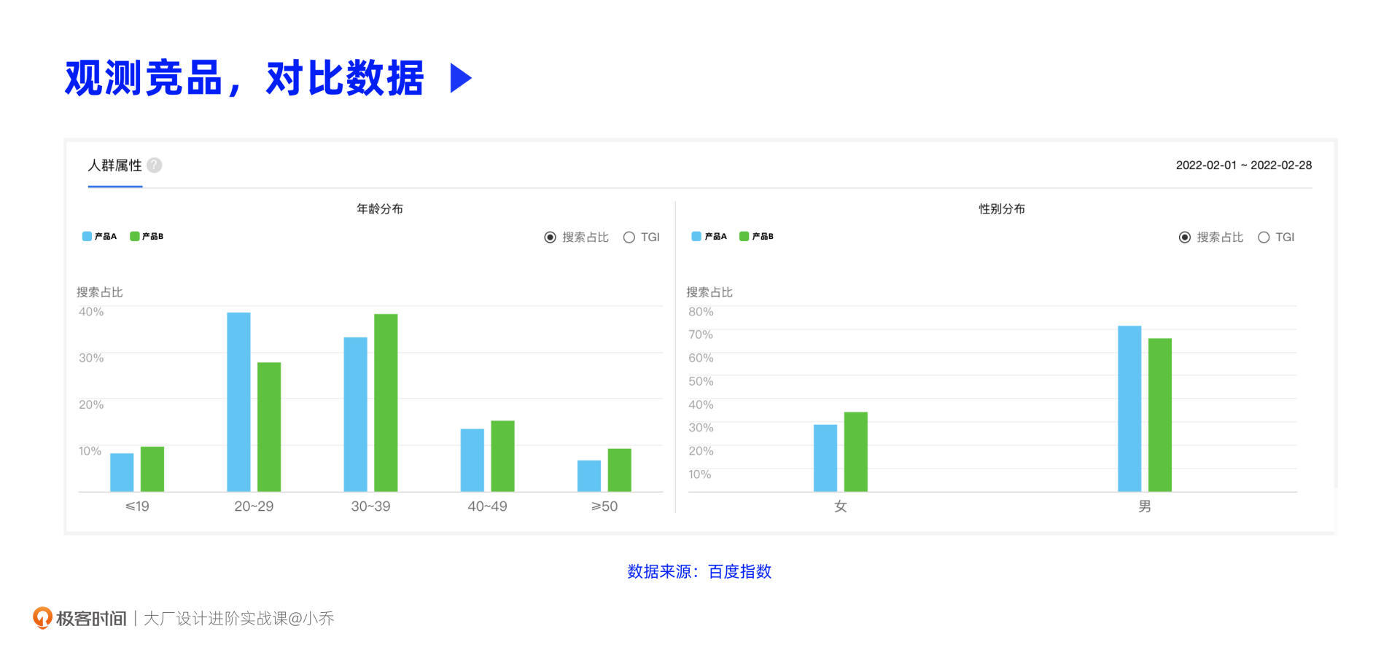Screen dimensions: 1400x650
Task: Switch the age distribution chart to TGI
Action: [x=629, y=238]
